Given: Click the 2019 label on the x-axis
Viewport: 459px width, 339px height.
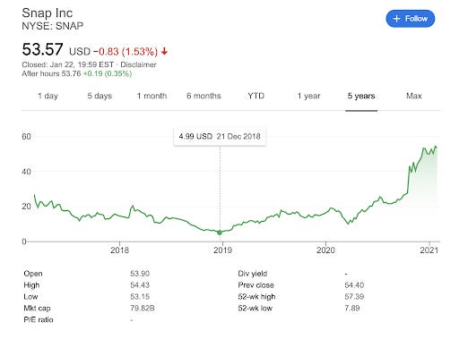Looking at the screenshot, I should (x=222, y=250).
